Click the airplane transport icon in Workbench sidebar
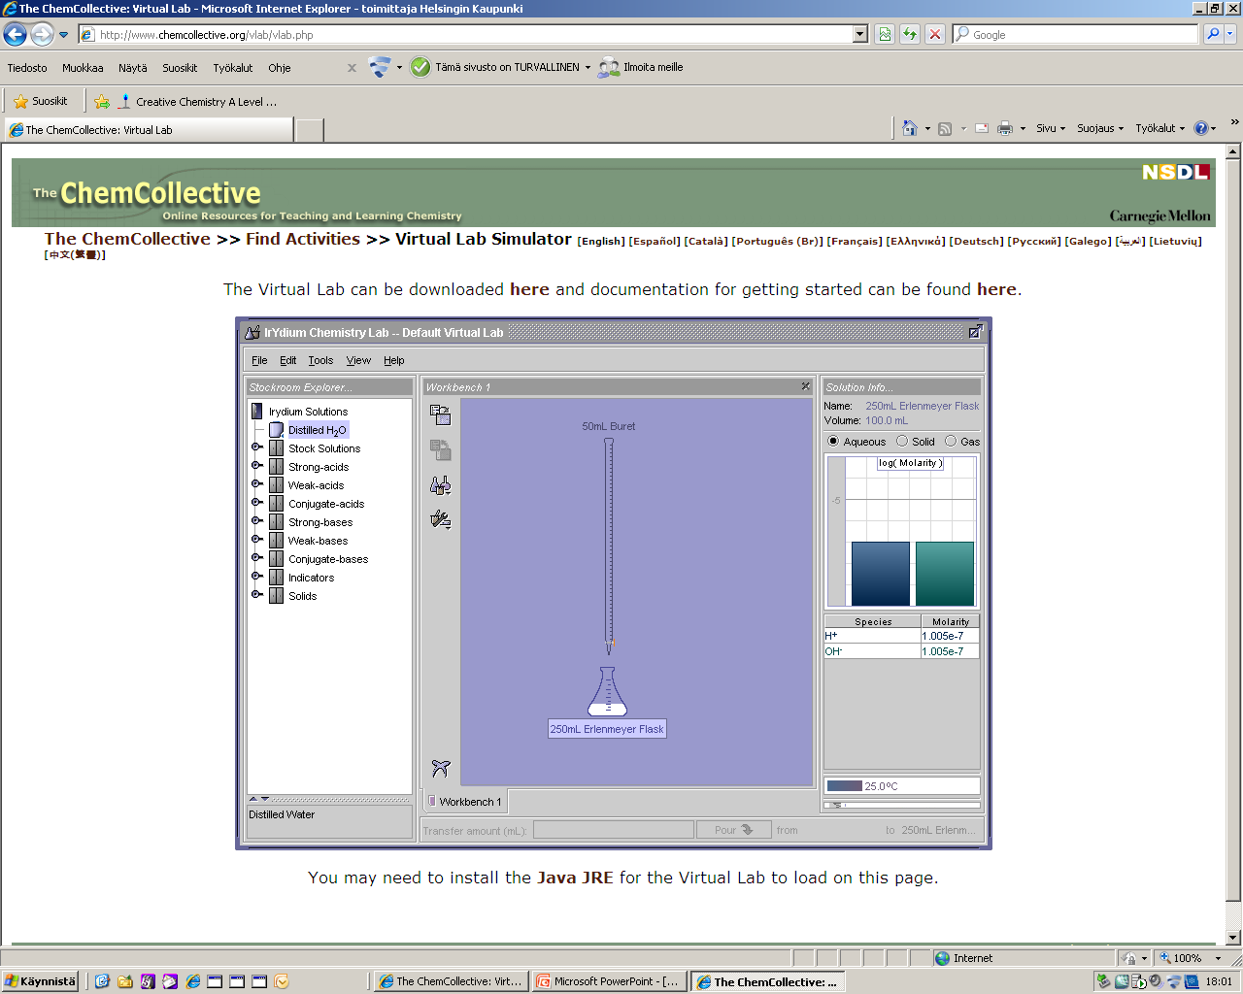 click(440, 769)
